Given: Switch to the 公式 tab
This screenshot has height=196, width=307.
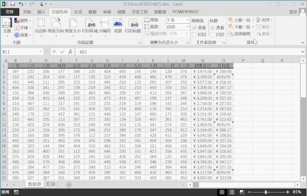Looking at the screenshot, I should tap(78, 12).
